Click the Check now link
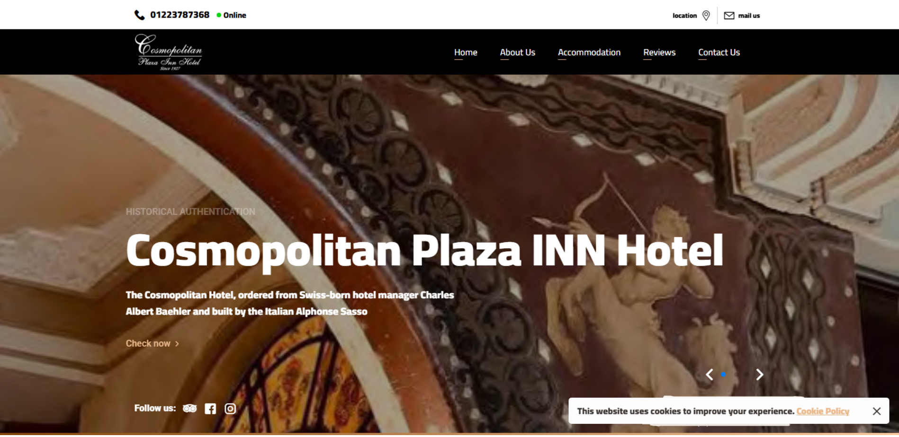The width and height of the screenshot is (899, 437). pyautogui.click(x=148, y=344)
